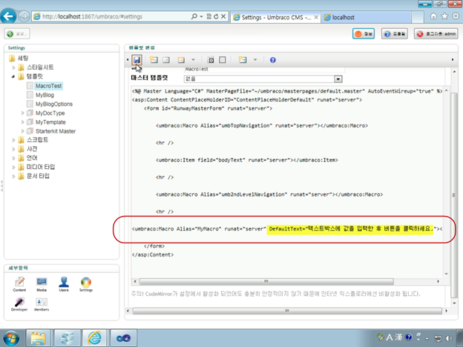Open browser favorites star
The width and height of the screenshot is (463, 347).
coord(444,16)
